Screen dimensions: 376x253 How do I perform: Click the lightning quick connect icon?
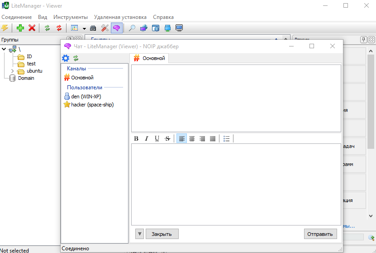5,28
